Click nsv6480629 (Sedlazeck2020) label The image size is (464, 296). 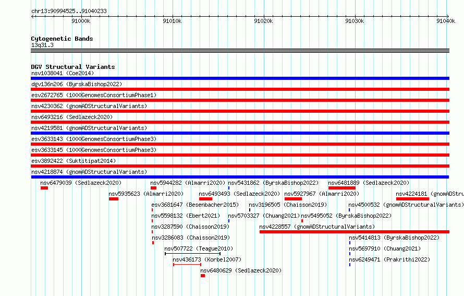[241, 270]
